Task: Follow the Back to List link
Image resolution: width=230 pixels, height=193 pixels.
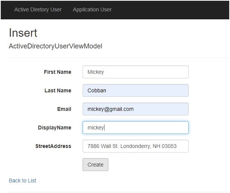Action: coord(22,181)
